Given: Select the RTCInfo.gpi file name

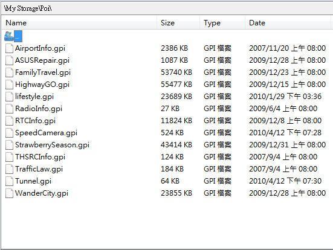Looking at the screenshot, I should (x=35, y=121).
